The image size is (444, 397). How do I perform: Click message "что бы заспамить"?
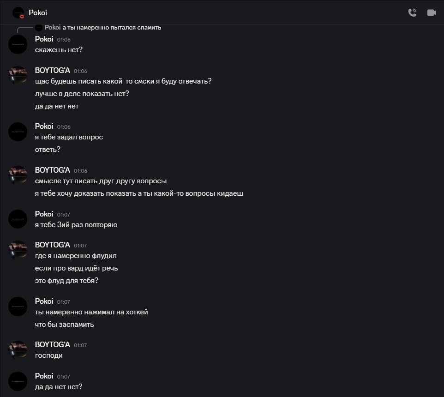tap(64, 325)
